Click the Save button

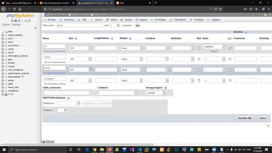point(263,118)
